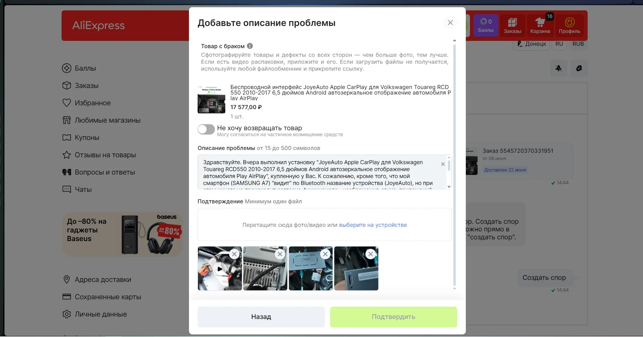Click the выберите на устройстве upload link
This screenshot has height=337, width=643.
tap(373, 225)
